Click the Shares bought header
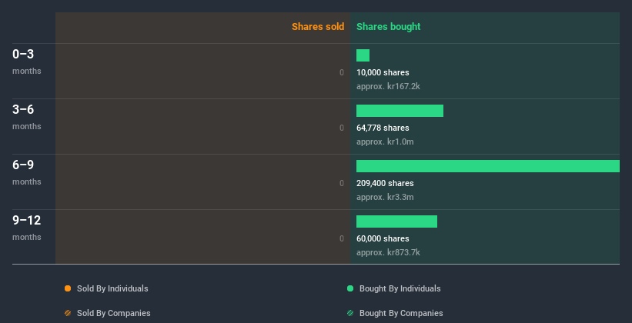 point(389,27)
